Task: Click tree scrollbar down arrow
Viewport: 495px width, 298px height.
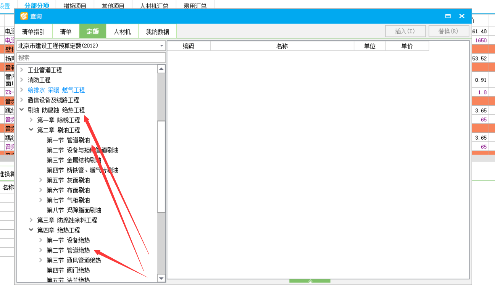Action: coord(161,279)
